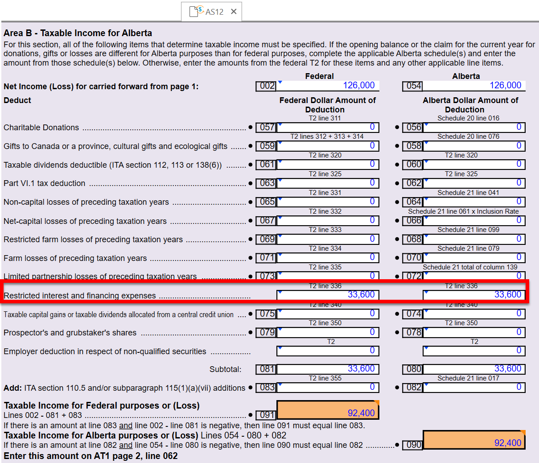Click the Alberta non-capital losses field, line 064
The height and width of the screenshot is (463, 539).
pos(474,202)
